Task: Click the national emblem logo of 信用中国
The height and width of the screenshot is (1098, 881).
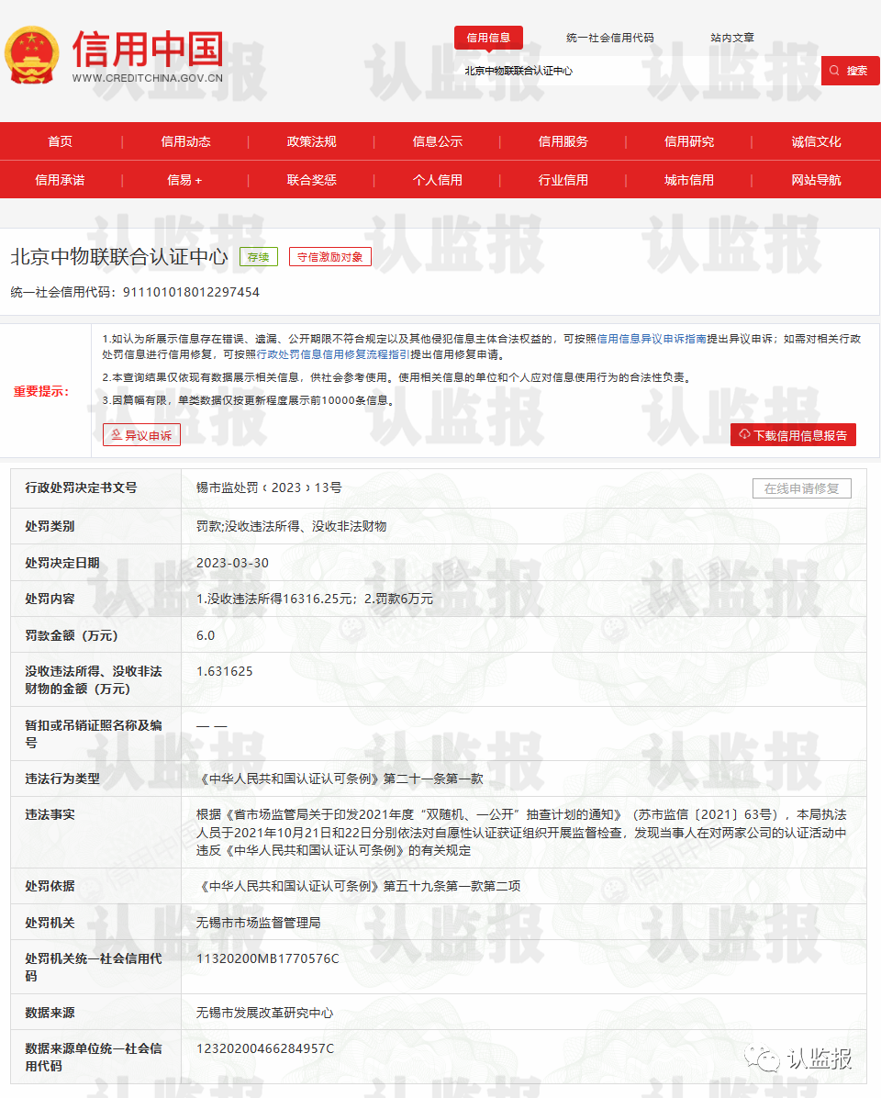Action: coord(35,55)
